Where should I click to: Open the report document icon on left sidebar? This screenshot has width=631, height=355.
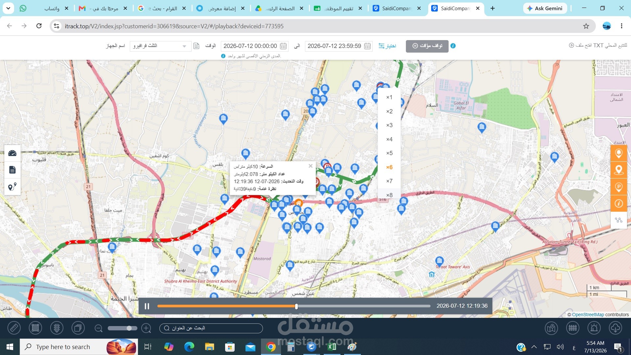(12, 170)
